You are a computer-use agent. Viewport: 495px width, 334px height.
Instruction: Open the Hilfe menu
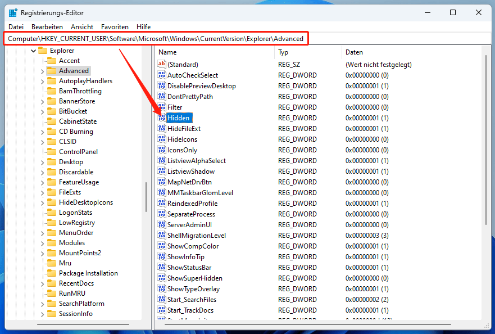(144, 27)
